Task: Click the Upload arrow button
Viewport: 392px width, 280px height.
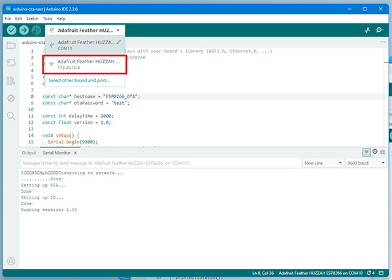Action: (x=24, y=30)
